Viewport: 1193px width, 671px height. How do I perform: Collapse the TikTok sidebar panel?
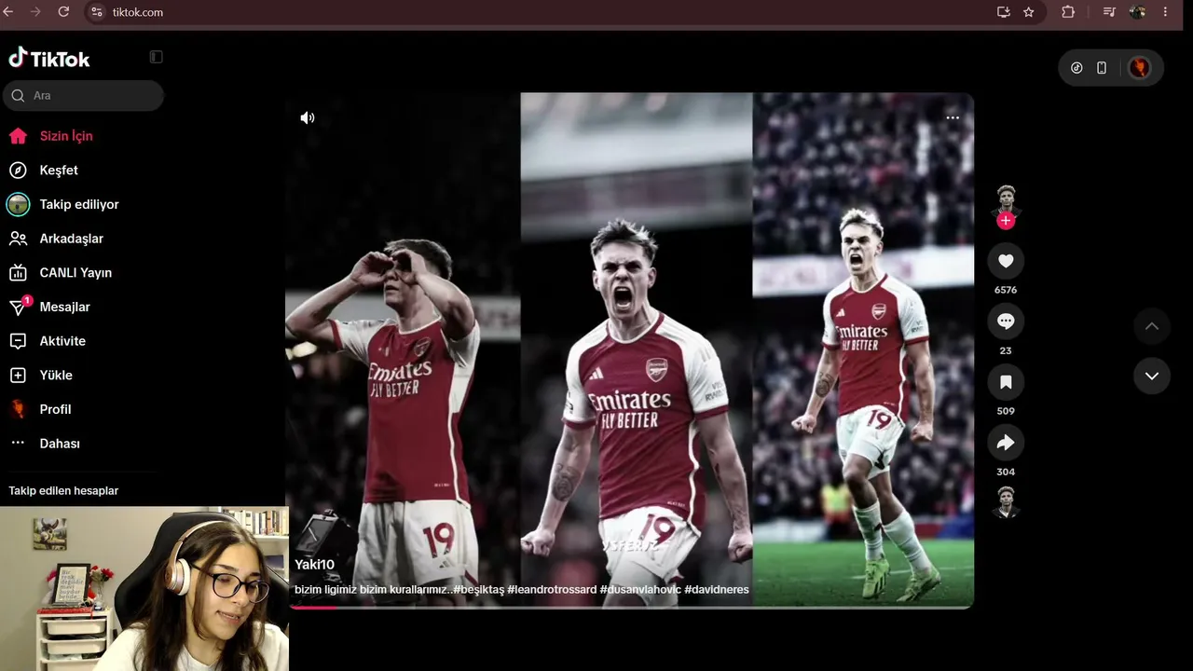(x=156, y=57)
